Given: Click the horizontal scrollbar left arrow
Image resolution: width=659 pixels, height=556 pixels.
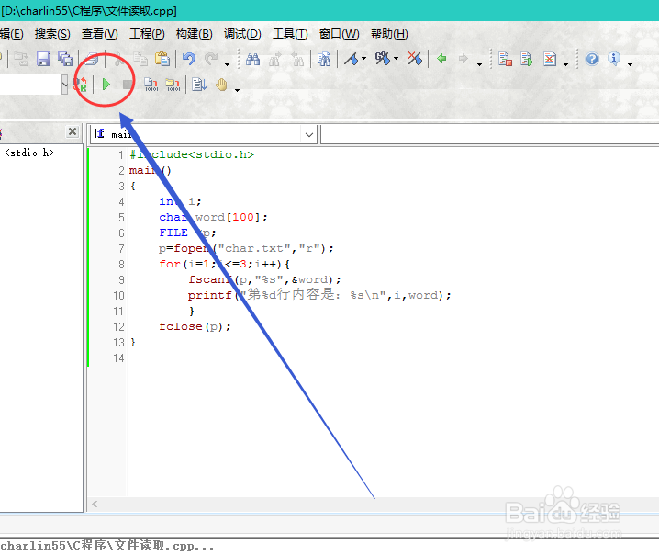Looking at the screenshot, I should [95, 504].
